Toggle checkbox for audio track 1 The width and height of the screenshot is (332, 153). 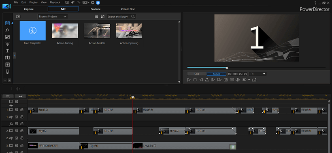17,117
